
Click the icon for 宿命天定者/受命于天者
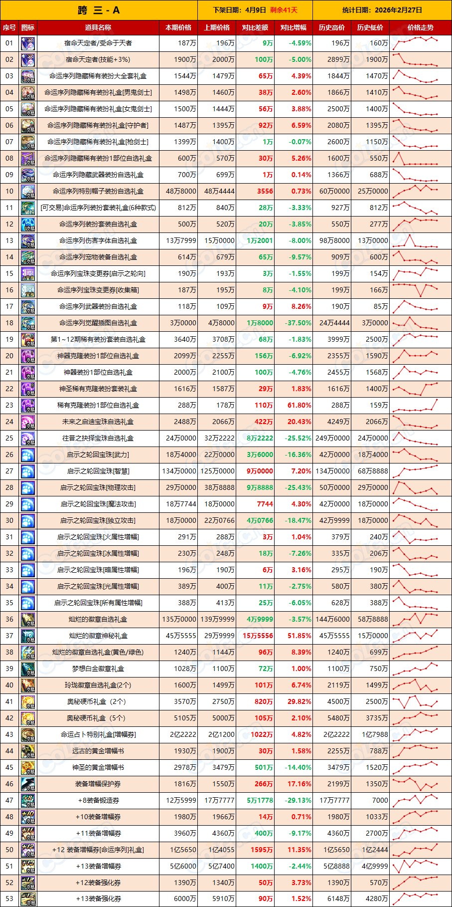click(28, 43)
